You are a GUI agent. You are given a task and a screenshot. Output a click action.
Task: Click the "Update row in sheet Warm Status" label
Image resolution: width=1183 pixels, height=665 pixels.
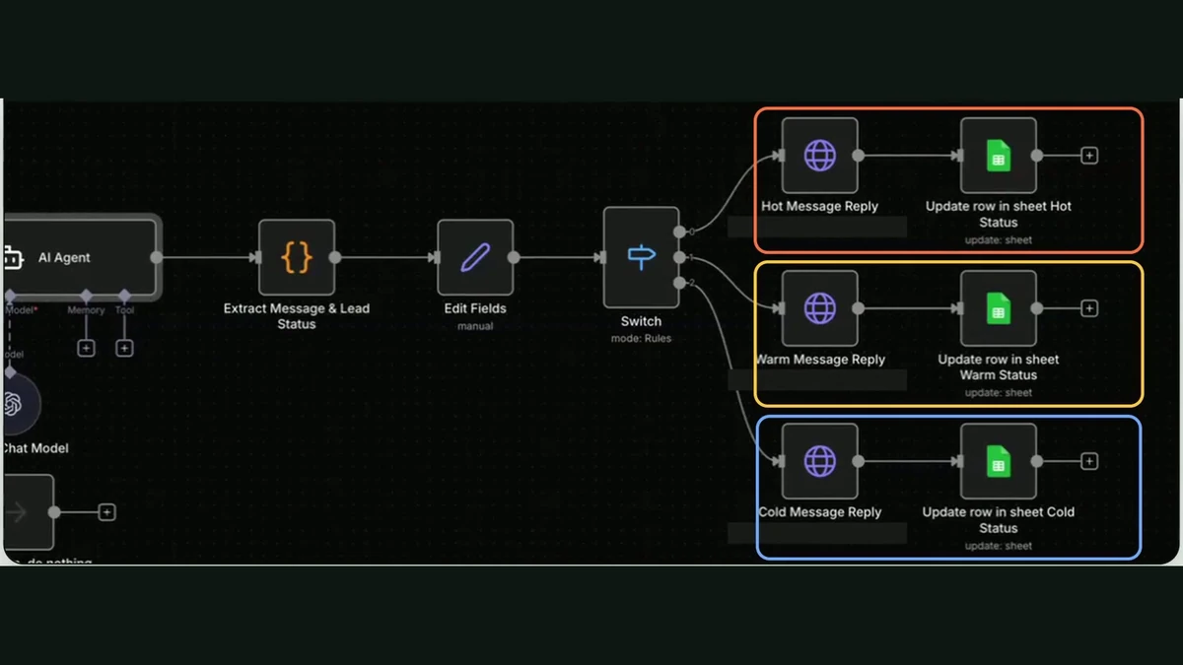[999, 367]
